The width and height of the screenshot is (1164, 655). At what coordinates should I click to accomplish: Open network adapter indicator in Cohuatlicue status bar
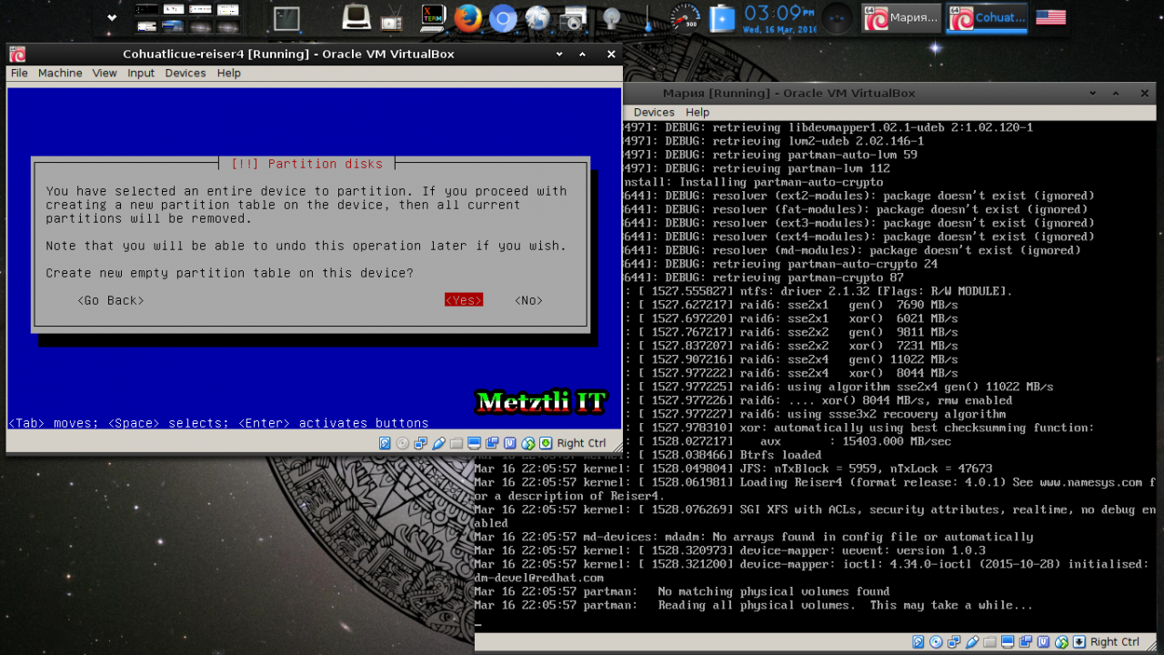[x=420, y=443]
